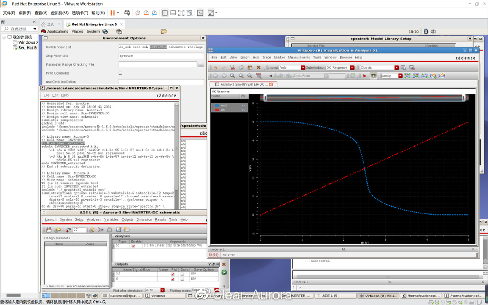The height and width of the screenshot is (305, 488).
Task: Open the Analyses menu in ADE L
Action: coord(93,220)
